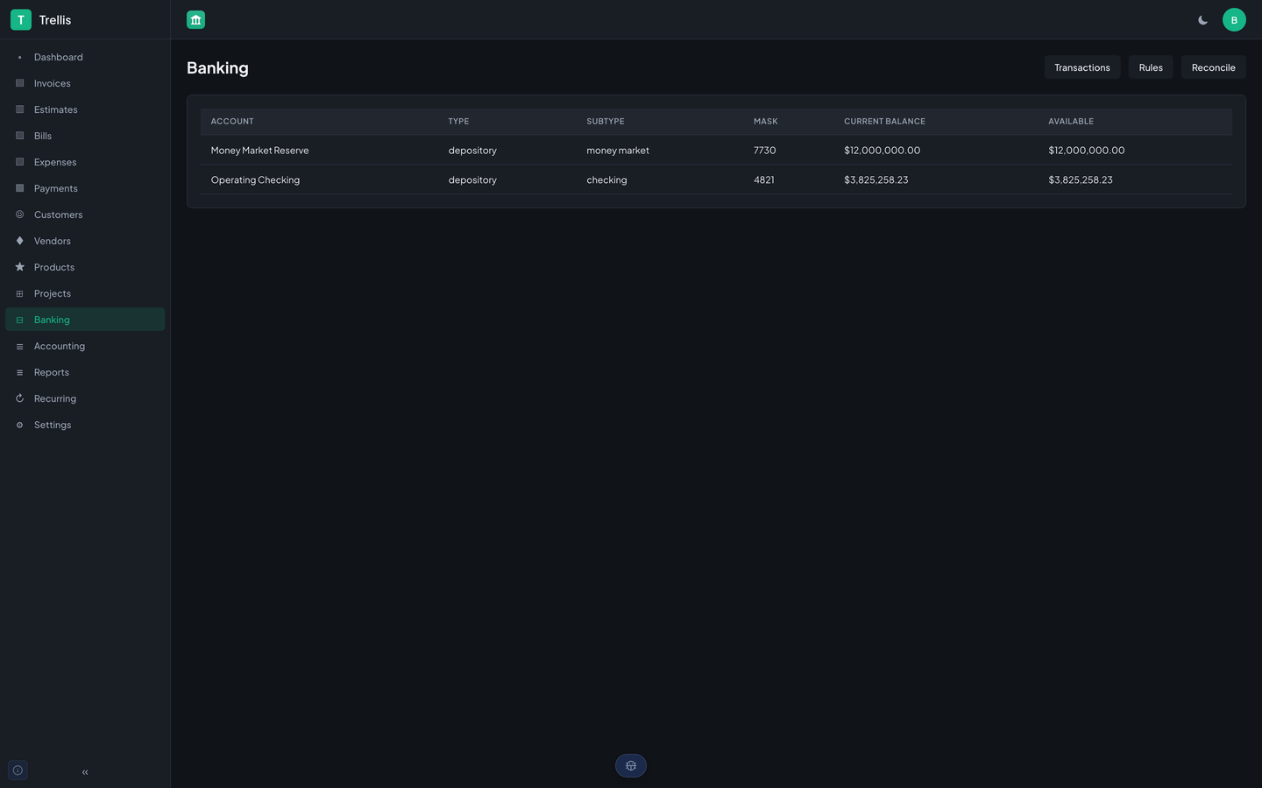Click current balance $12,000,000.00

(x=883, y=151)
